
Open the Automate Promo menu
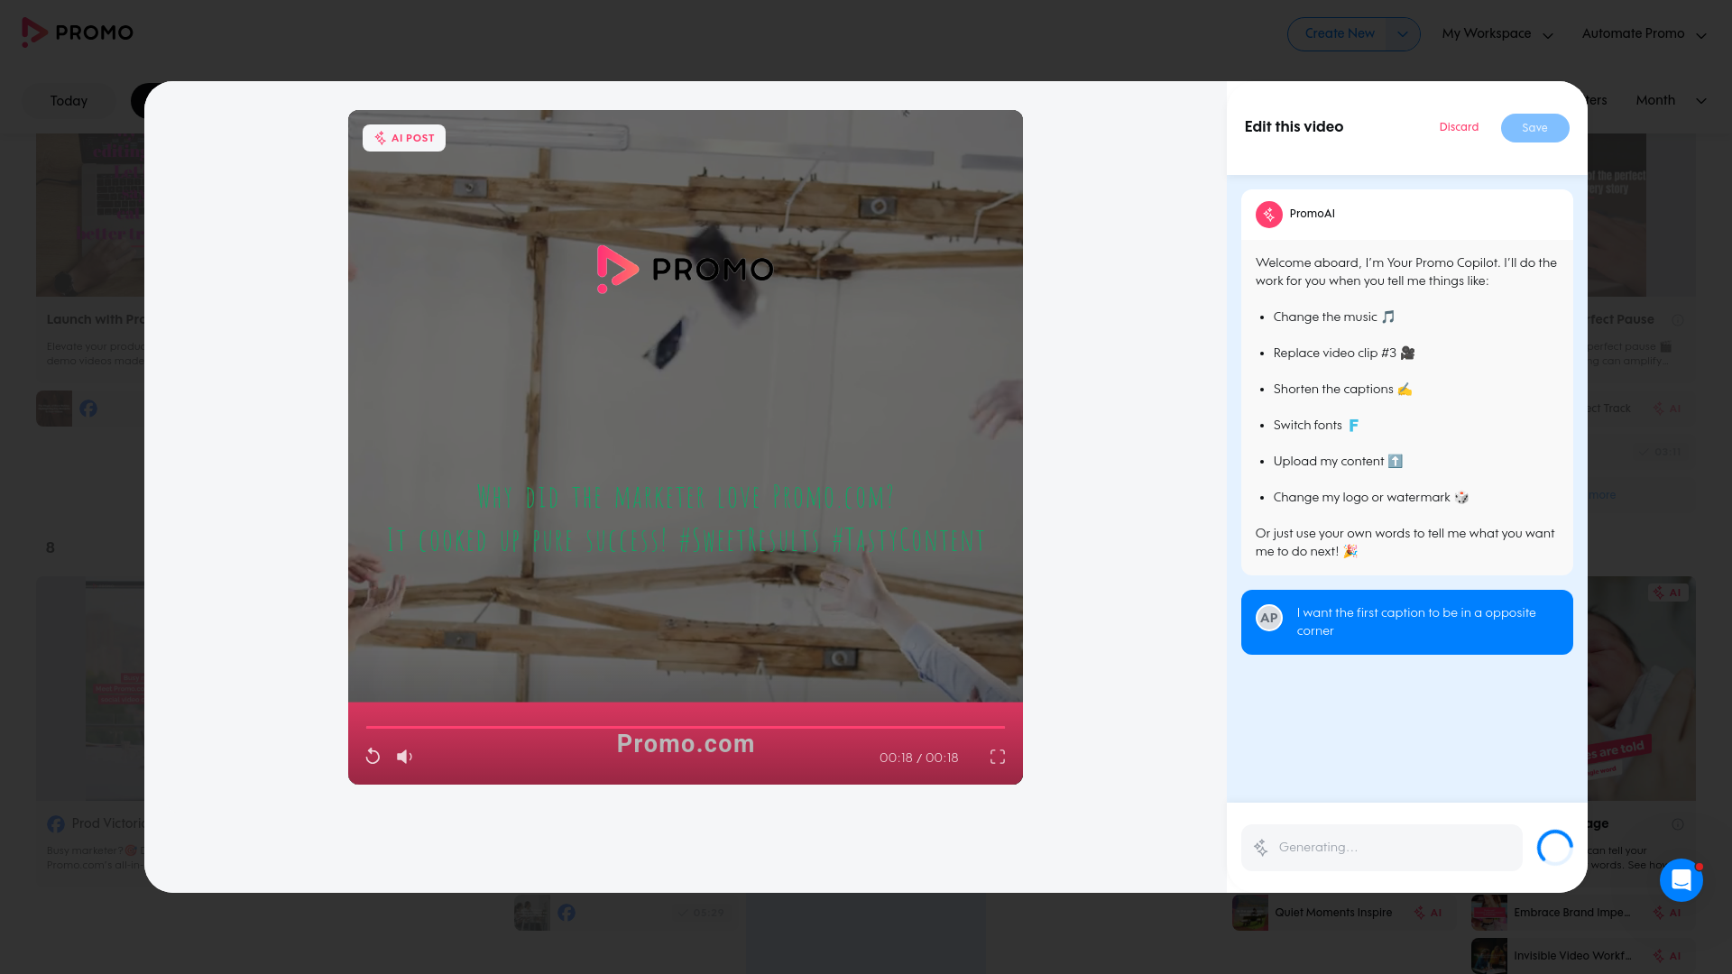(x=1644, y=34)
